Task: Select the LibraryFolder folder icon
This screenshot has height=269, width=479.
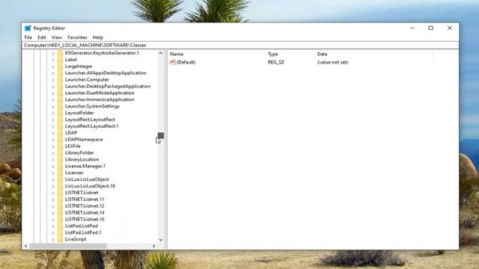Action: click(x=60, y=152)
